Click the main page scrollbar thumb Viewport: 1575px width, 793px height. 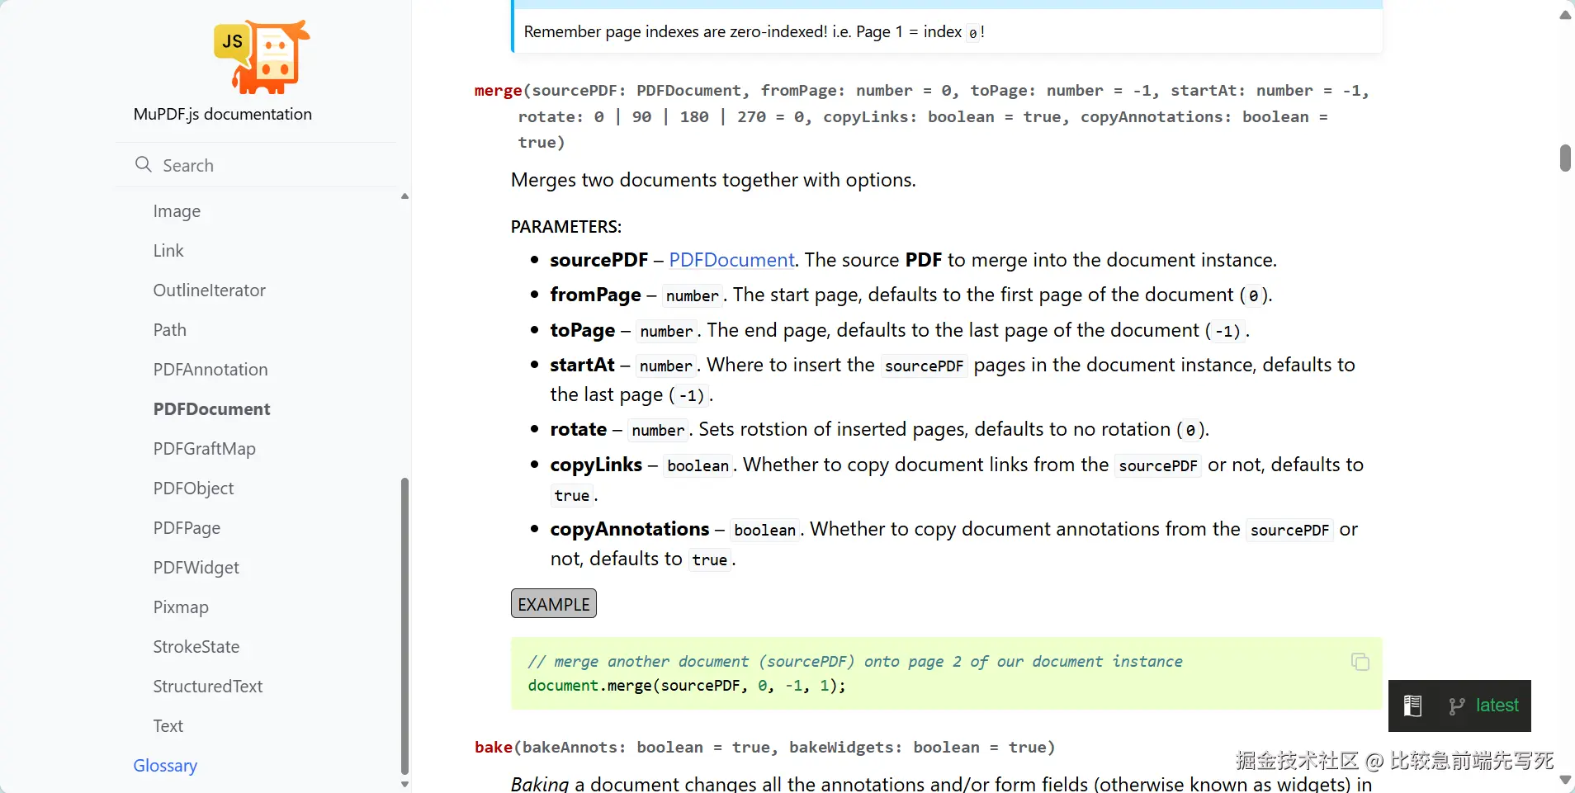tap(1565, 158)
